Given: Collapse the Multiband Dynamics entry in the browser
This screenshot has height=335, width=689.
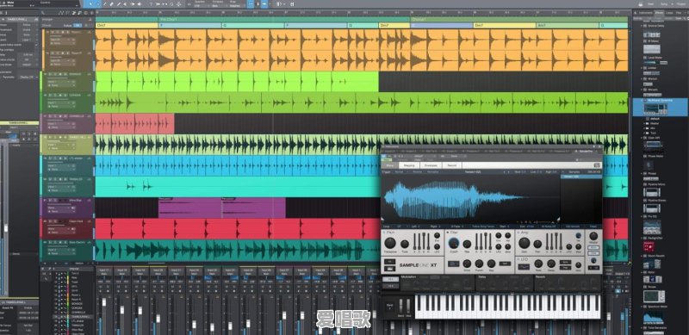Looking at the screenshot, I should point(642,100).
